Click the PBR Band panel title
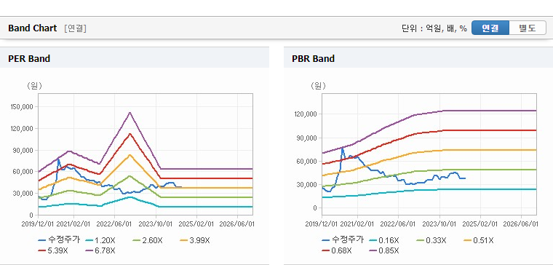Image resolution: width=553 pixels, height=265 pixels. coord(313,58)
